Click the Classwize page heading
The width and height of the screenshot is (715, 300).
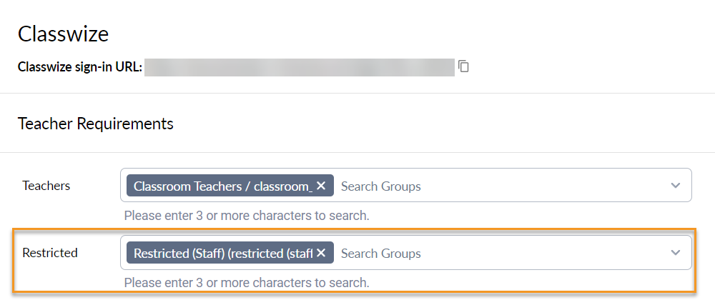tap(64, 34)
